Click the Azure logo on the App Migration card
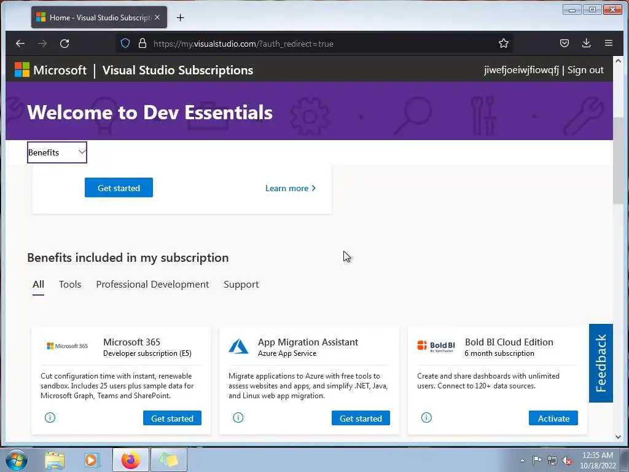 click(238, 346)
